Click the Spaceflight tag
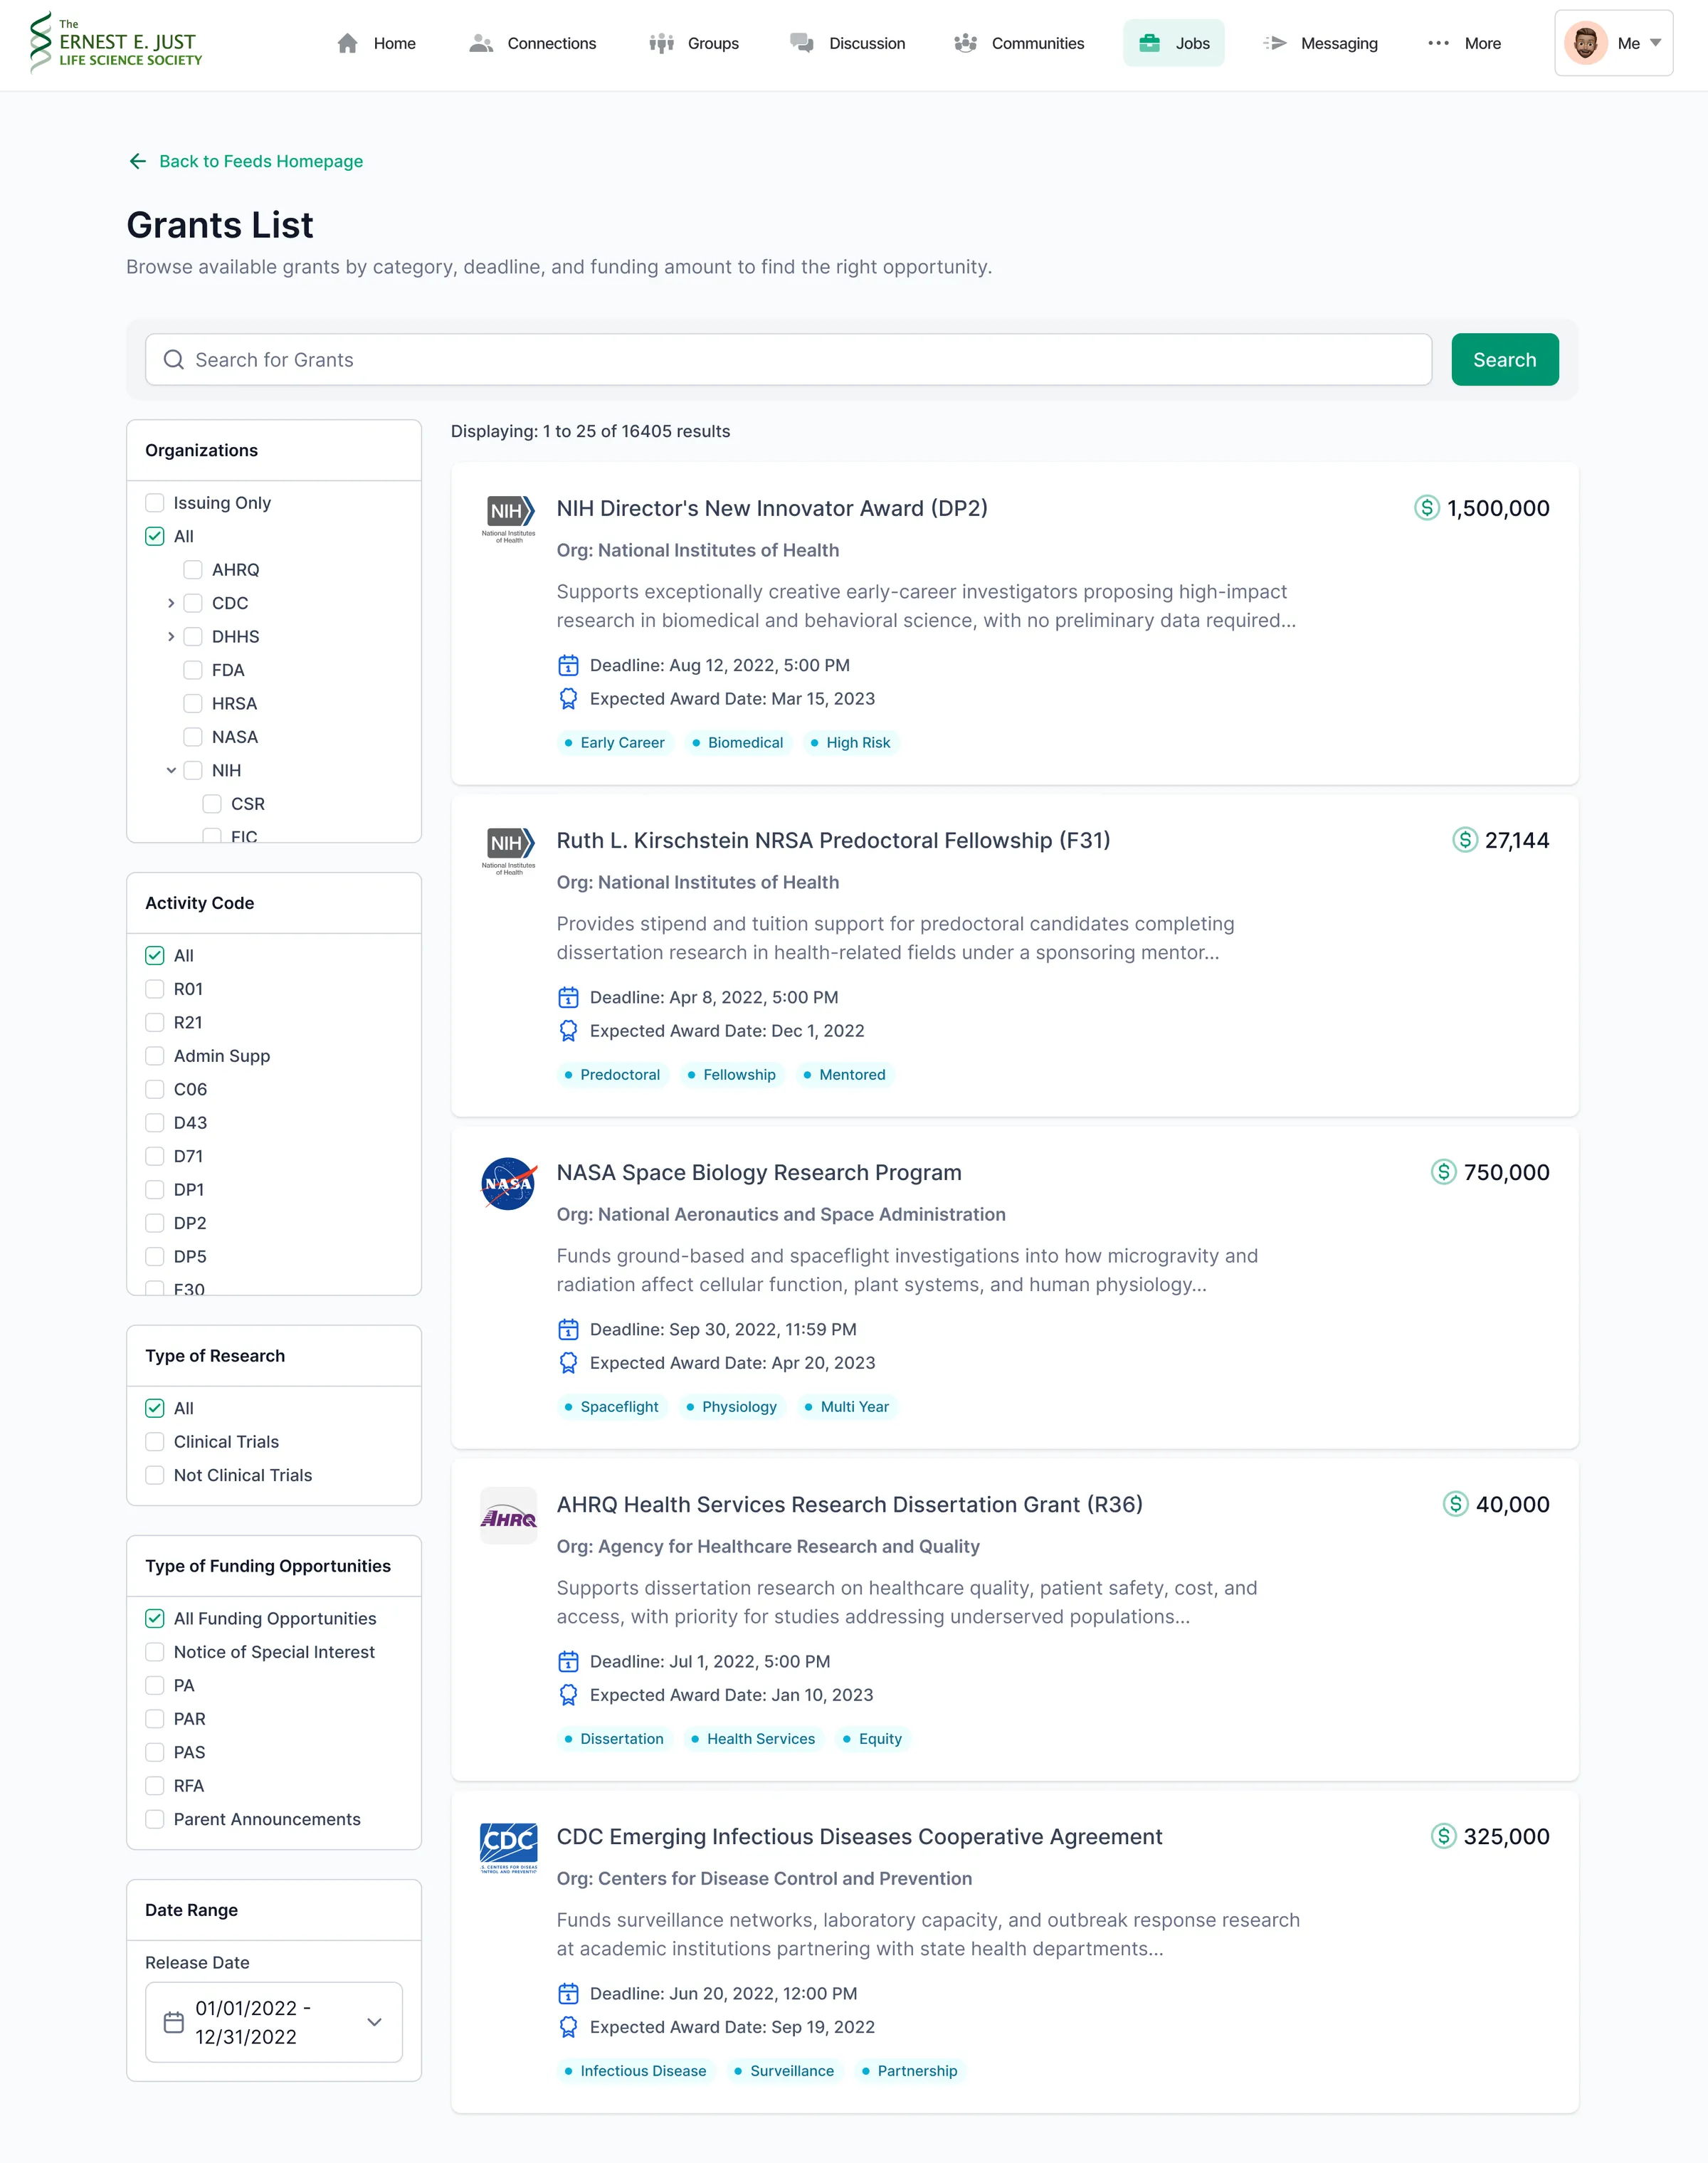The height and width of the screenshot is (2163, 1708). tap(612, 1407)
